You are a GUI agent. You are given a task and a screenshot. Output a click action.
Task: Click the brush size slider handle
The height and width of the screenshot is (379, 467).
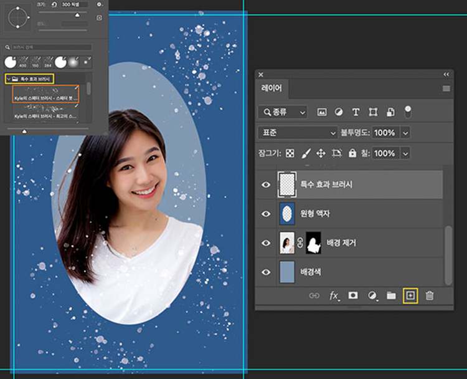tap(77, 14)
